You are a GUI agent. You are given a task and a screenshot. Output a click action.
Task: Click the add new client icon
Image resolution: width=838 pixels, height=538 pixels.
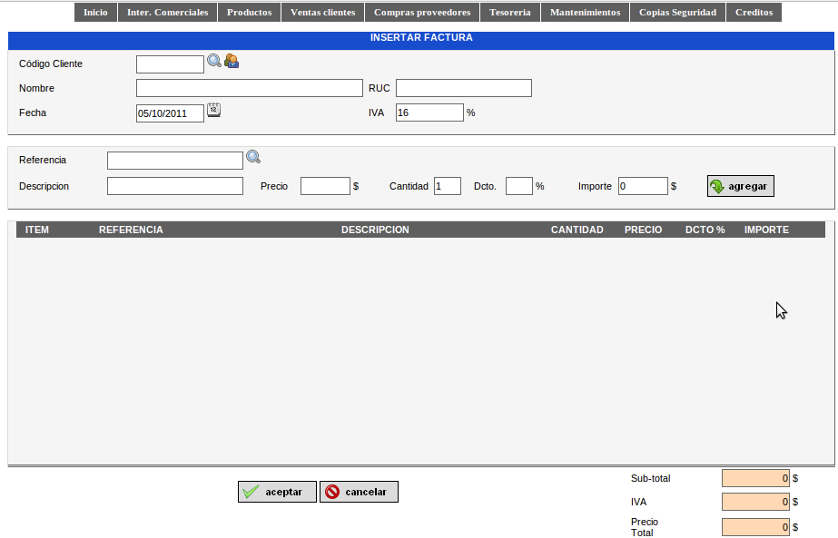(232, 62)
